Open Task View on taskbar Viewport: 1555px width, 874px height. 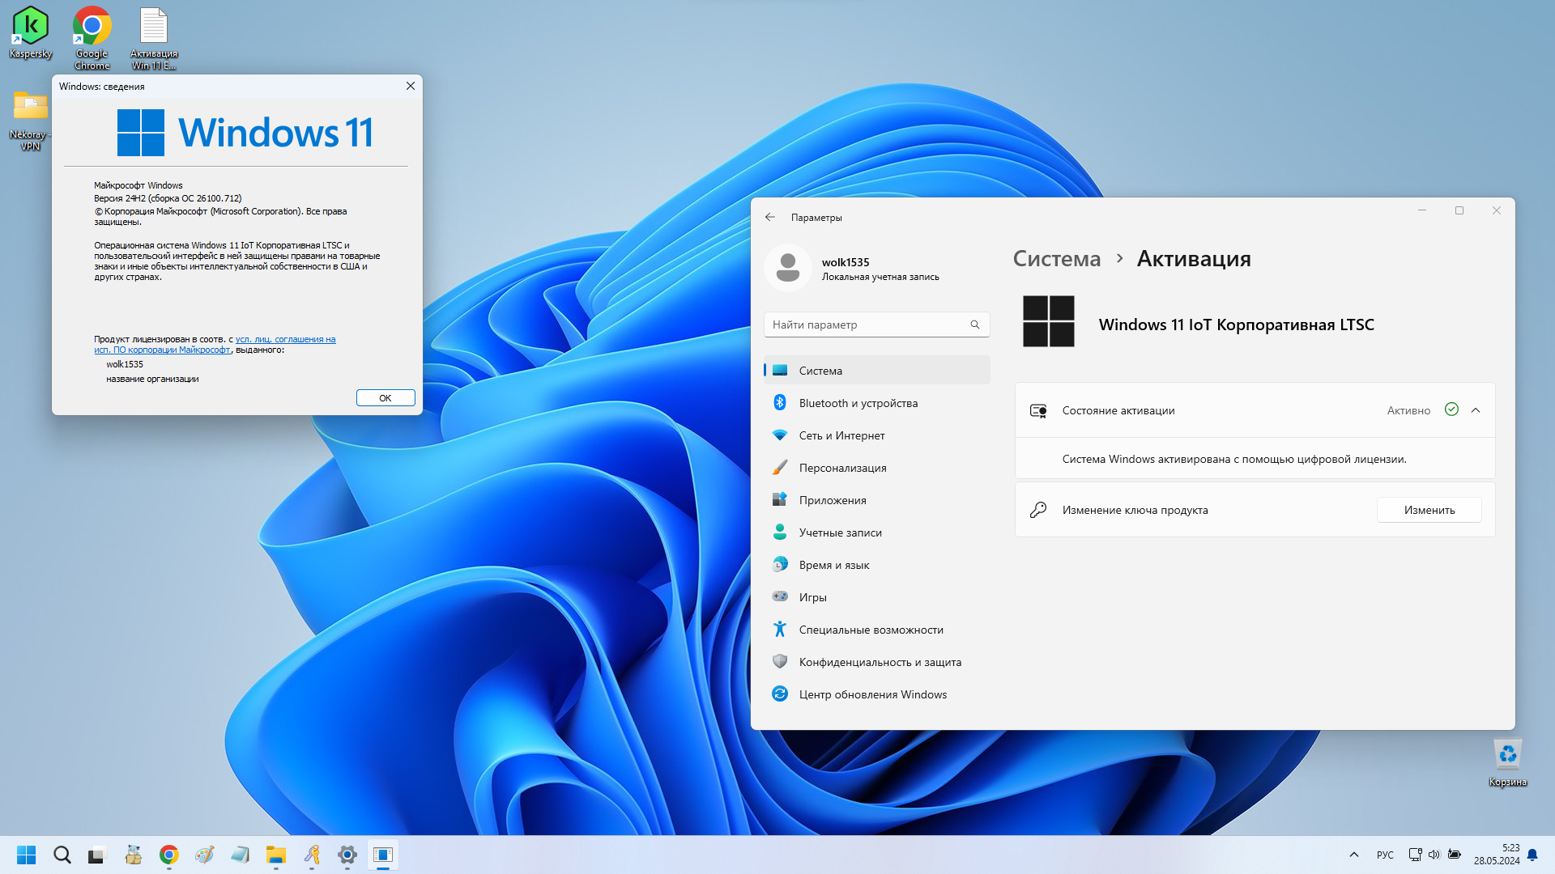point(97,855)
